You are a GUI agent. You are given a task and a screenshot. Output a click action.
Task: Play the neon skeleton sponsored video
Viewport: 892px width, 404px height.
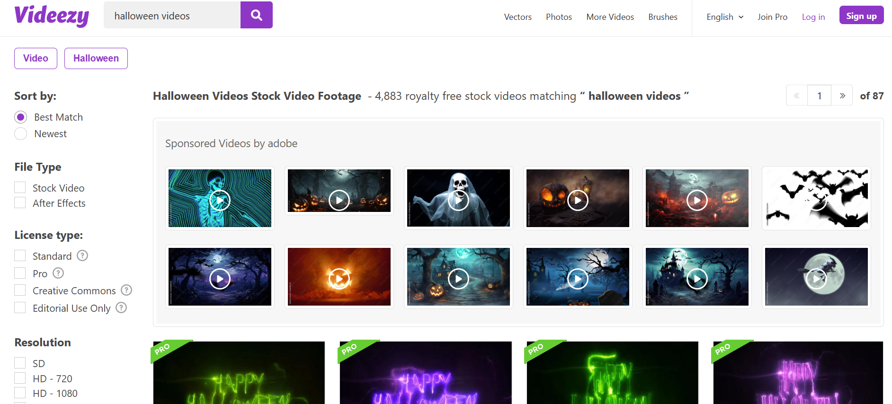(x=220, y=200)
